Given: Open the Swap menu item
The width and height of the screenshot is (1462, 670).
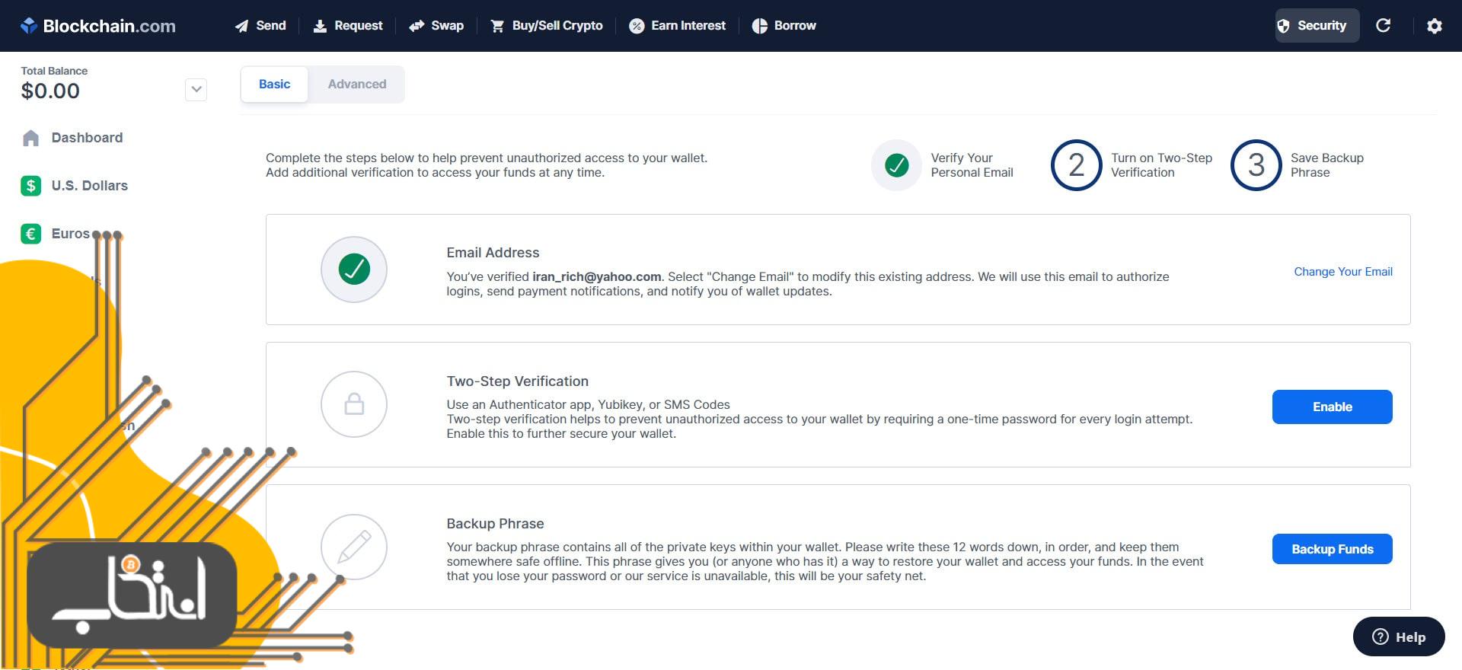Looking at the screenshot, I should tap(436, 26).
